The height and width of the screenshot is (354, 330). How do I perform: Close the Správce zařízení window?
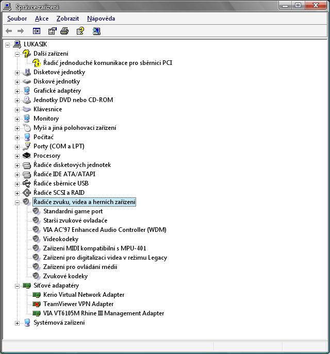pos(316,6)
